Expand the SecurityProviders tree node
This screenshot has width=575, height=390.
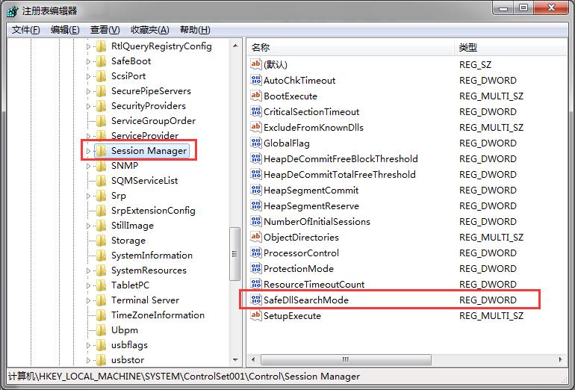[88, 106]
